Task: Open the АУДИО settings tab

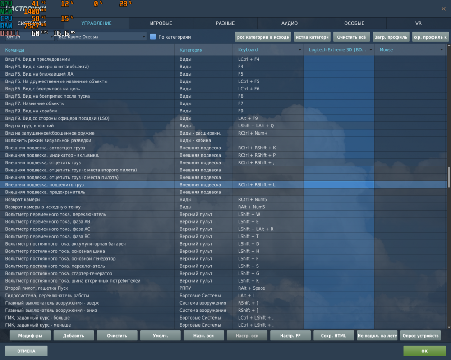Action: (x=289, y=23)
